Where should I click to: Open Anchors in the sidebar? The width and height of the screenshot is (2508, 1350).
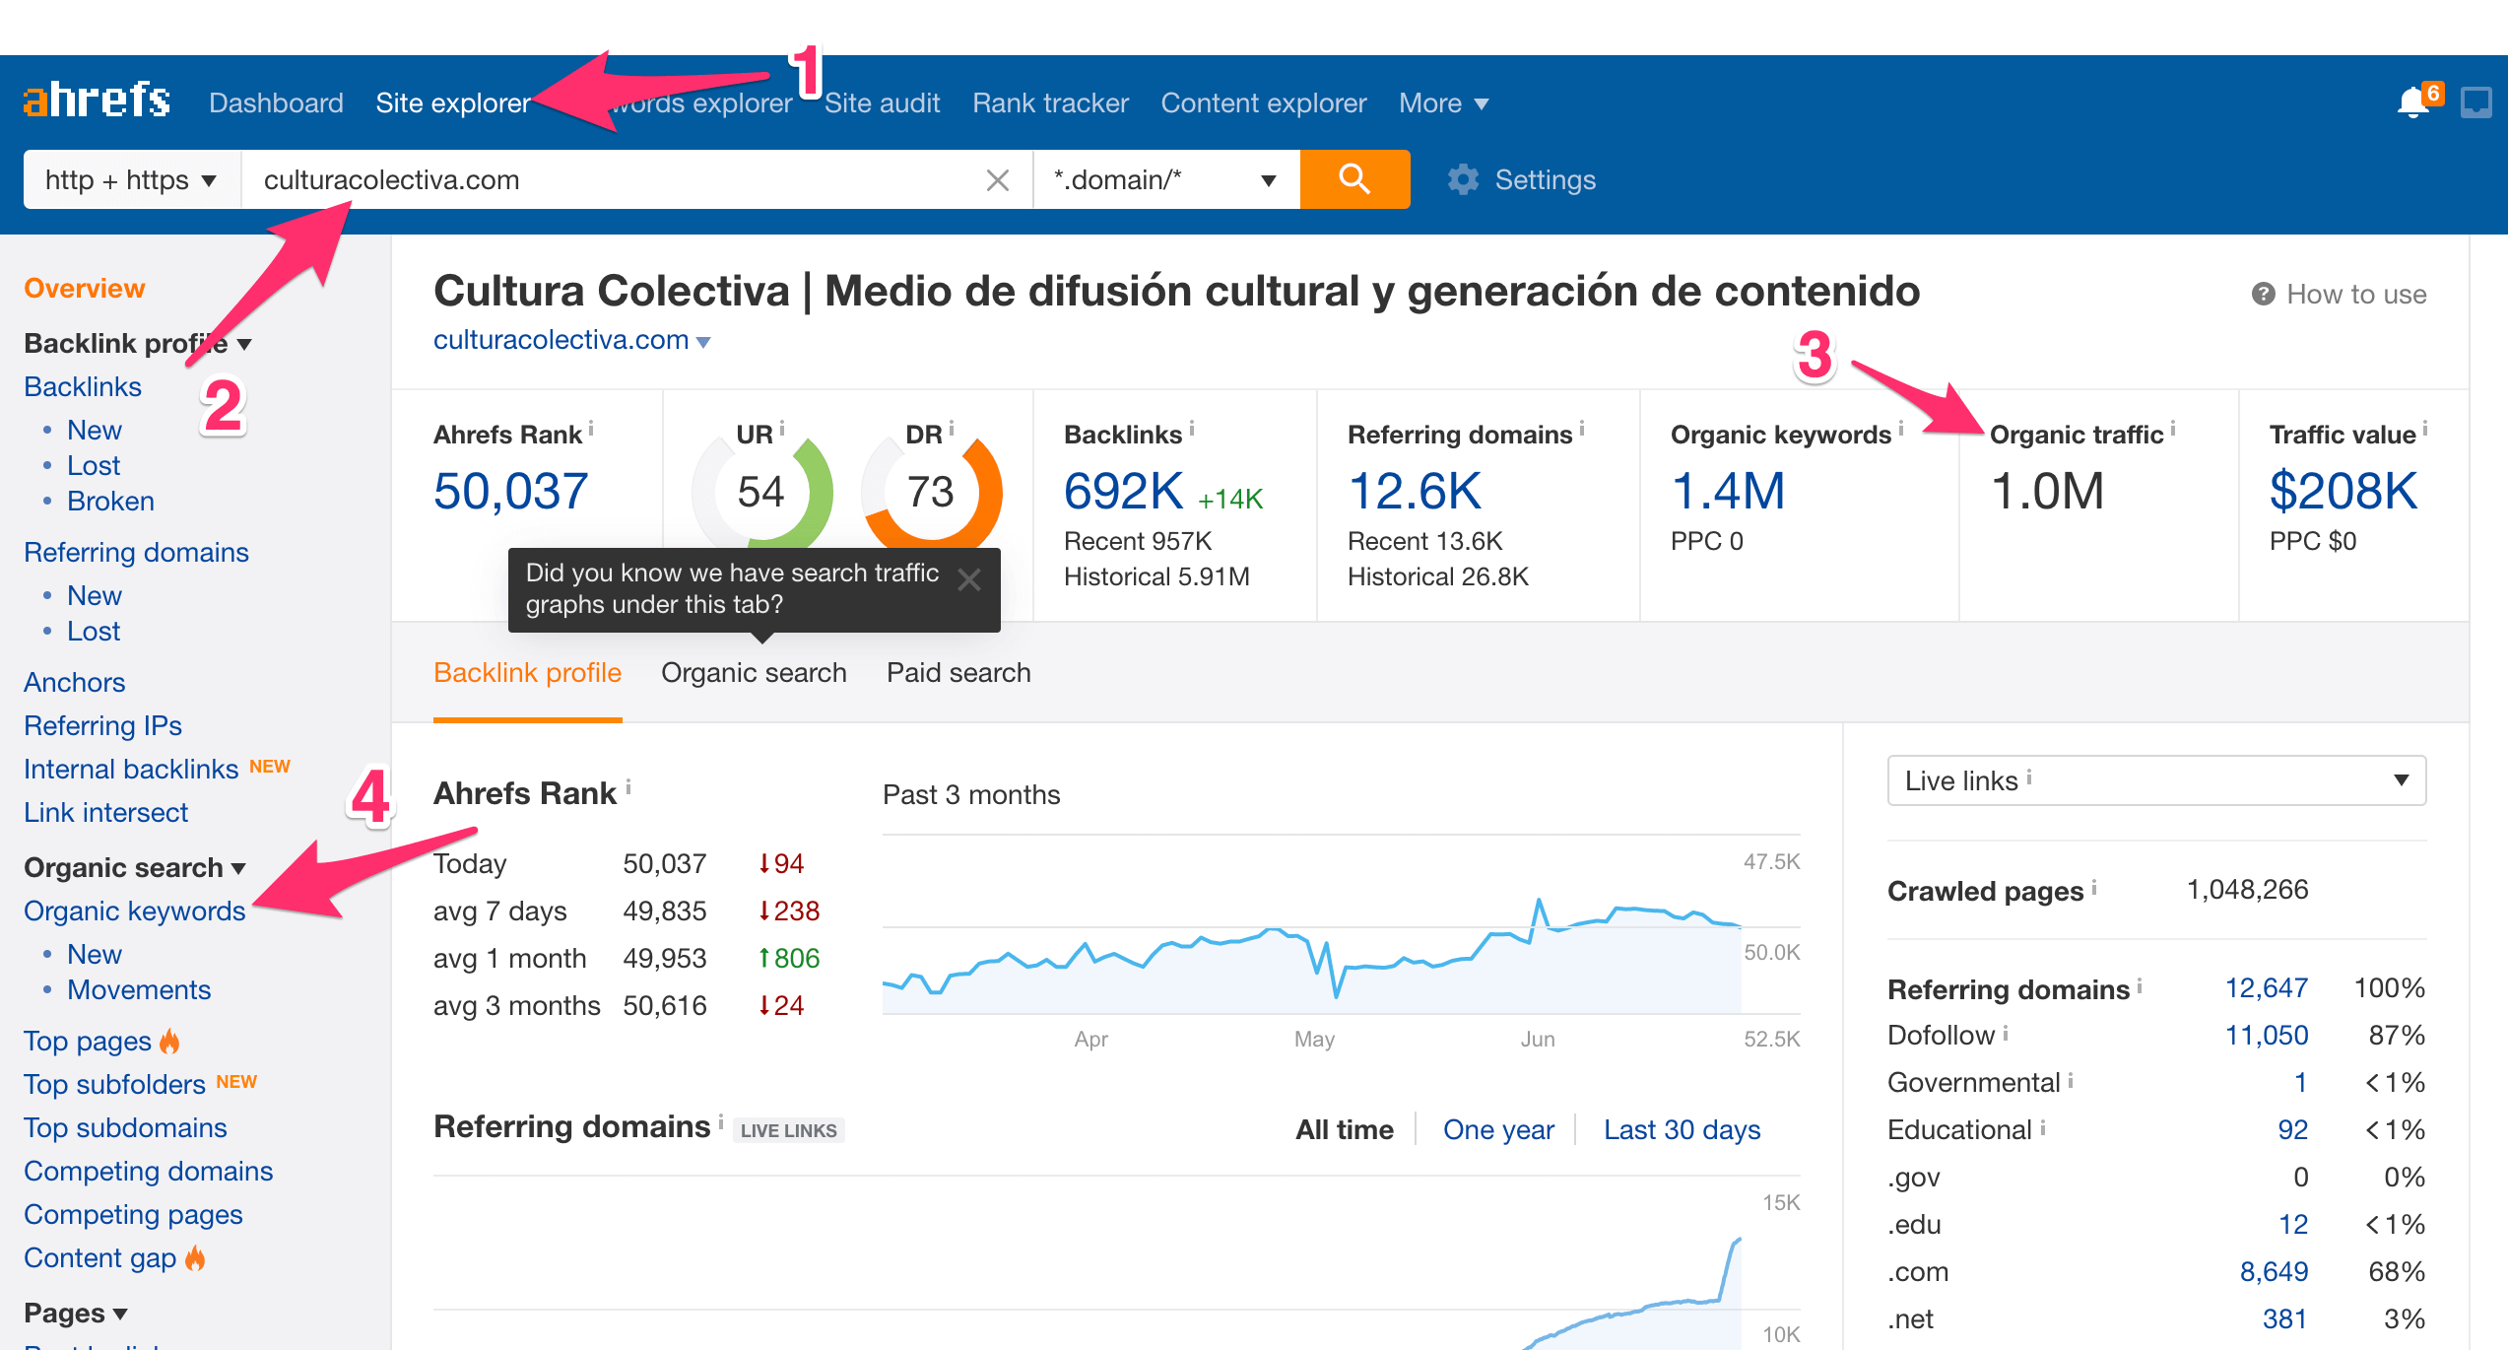pos(75,682)
